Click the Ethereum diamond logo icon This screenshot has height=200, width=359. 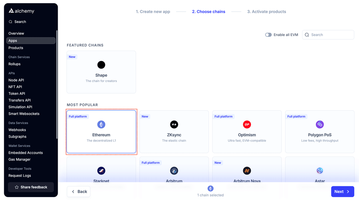pos(101,124)
